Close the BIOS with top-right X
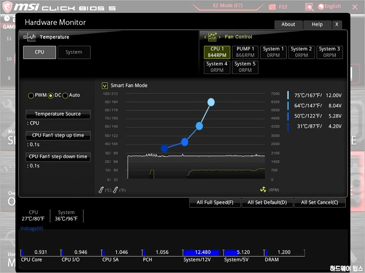This screenshot has height=273, width=365. pos(355,7)
